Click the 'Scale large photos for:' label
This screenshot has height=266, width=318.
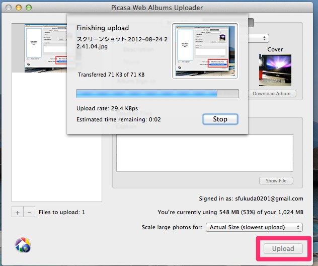(x=172, y=227)
